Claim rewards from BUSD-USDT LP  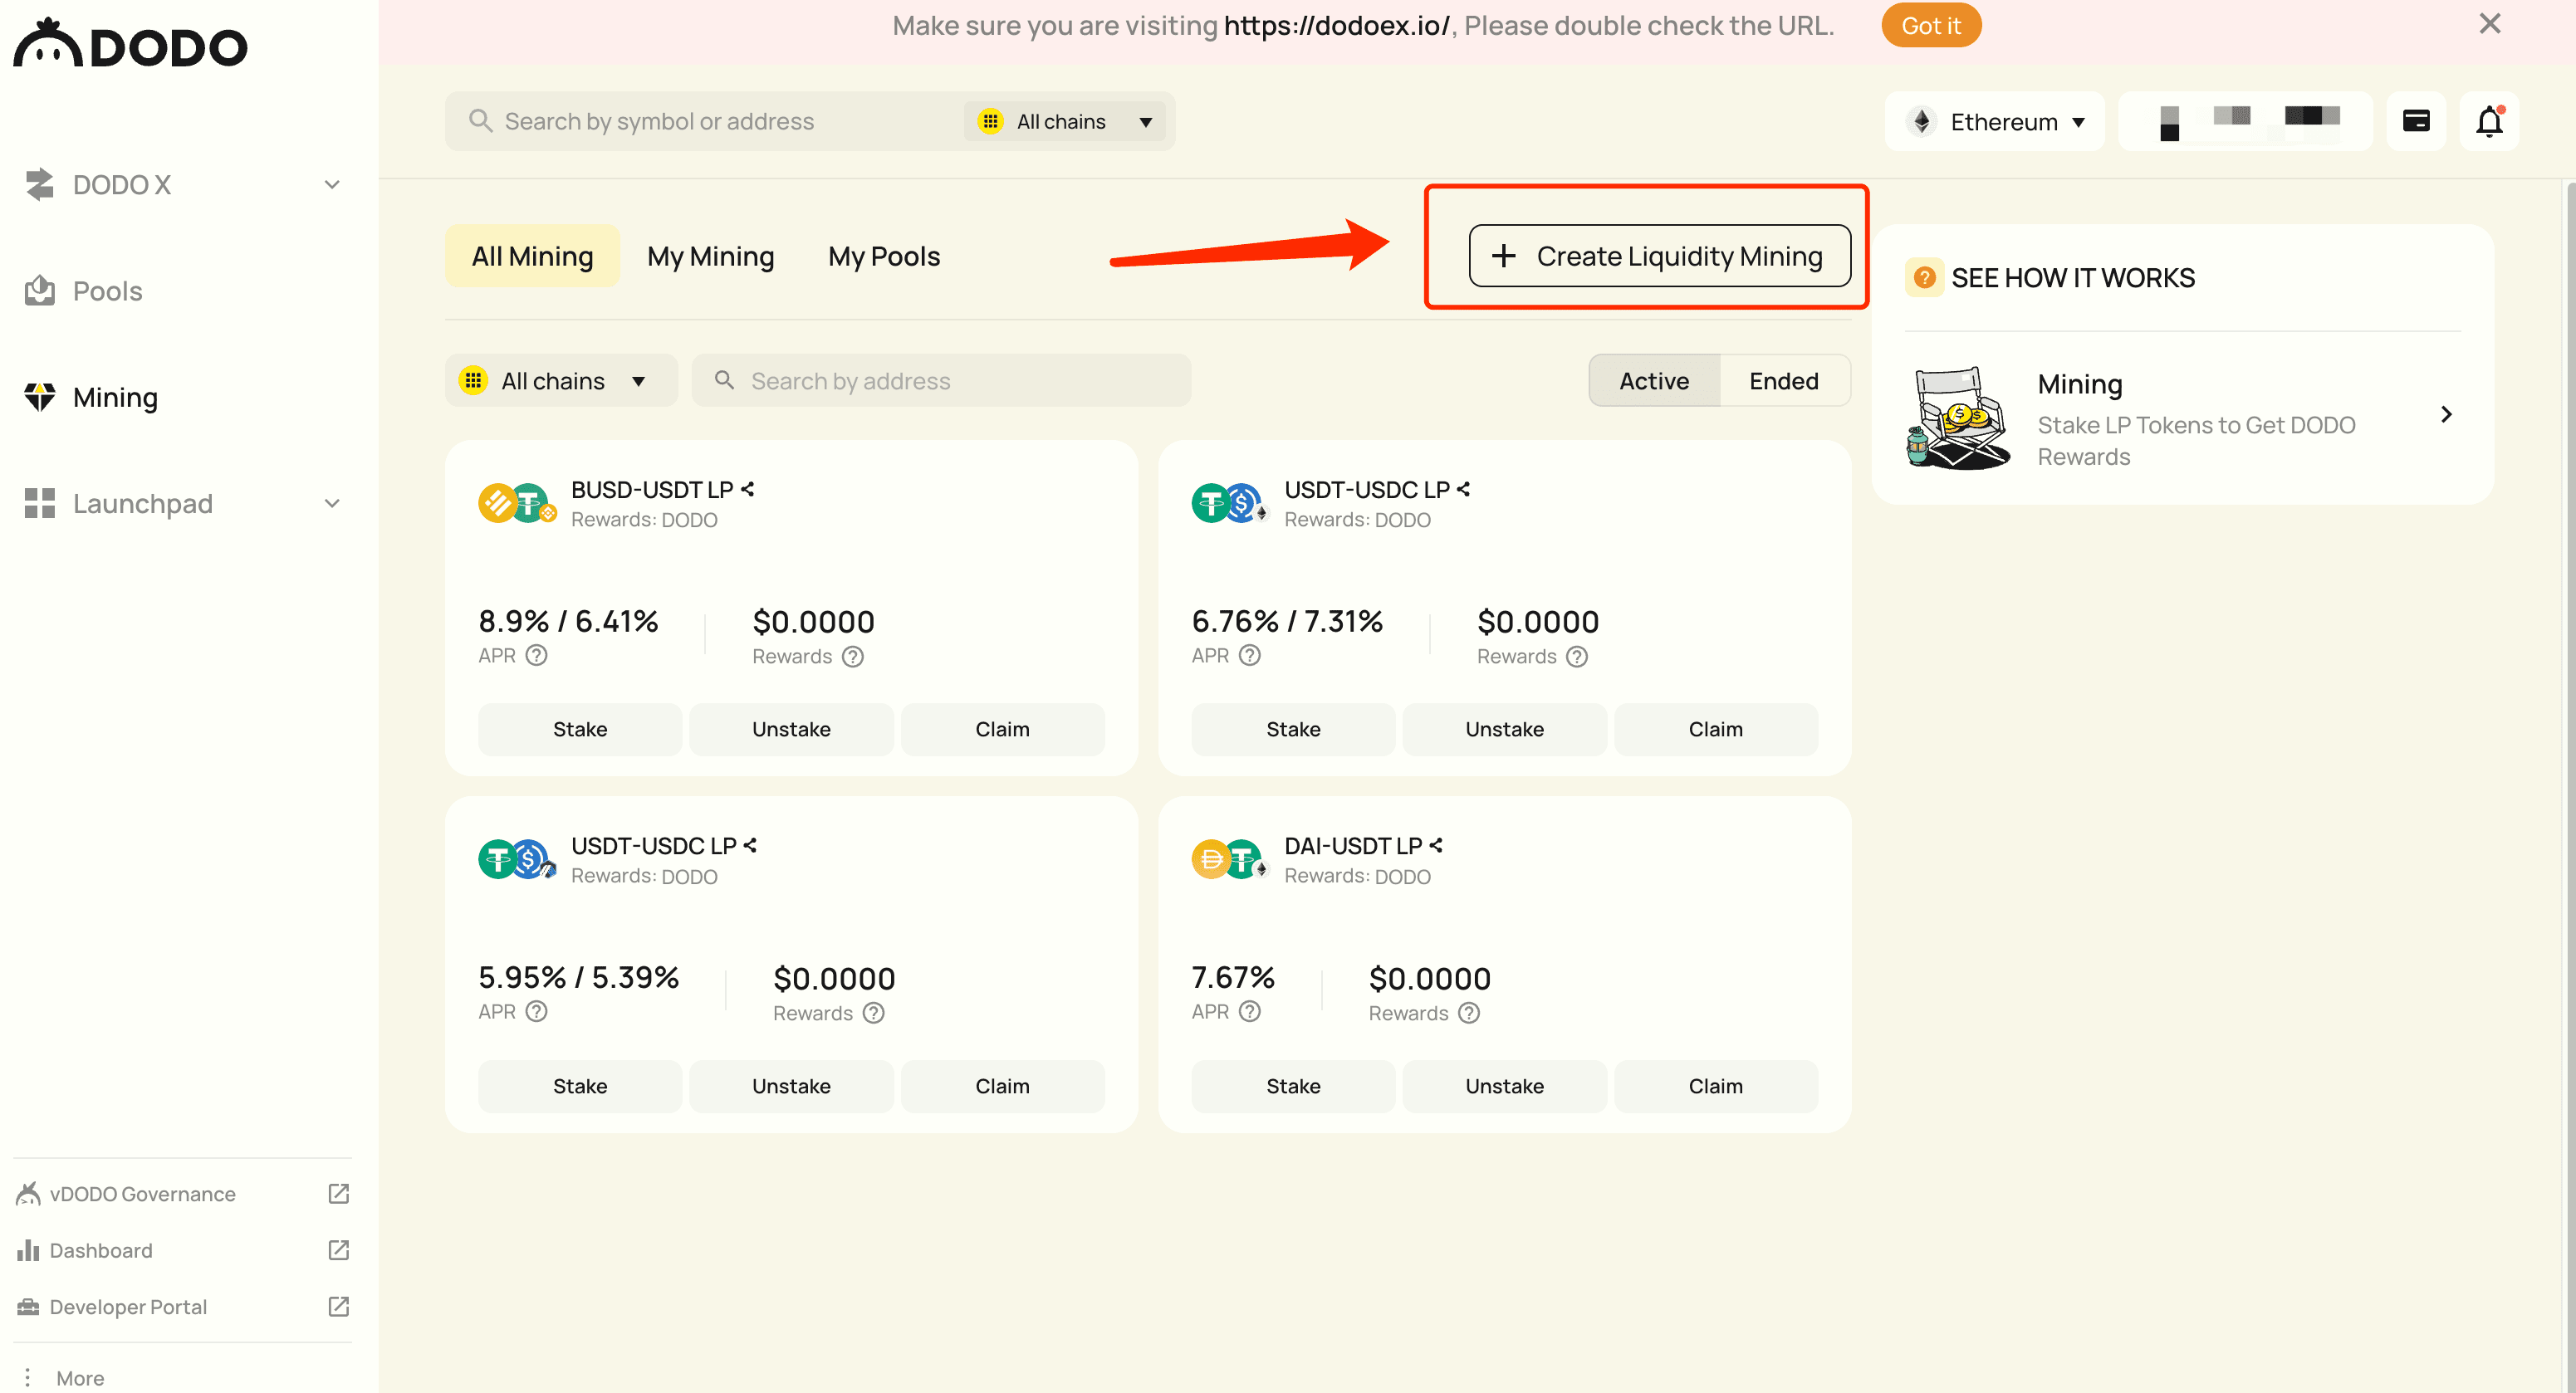click(x=1002, y=729)
